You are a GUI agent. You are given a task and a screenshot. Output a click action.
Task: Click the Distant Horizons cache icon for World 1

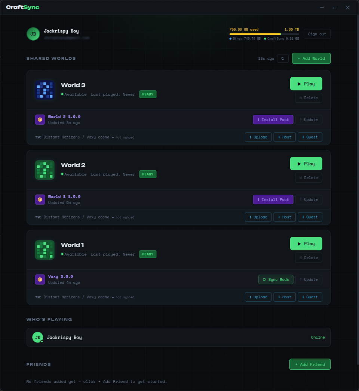(x=38, y=297)
